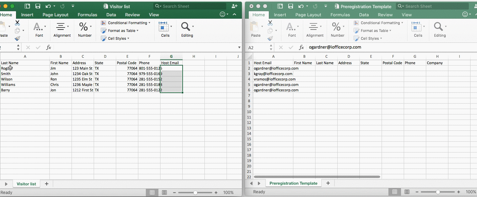477x197 pixels.
Task: Click the Preregistration Template sheet tab
Action: pos(293,183)
